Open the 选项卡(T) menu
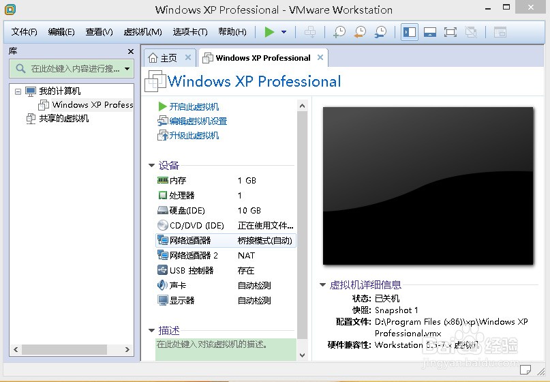This screenshot has height=382, width=550. coord(190,32)
